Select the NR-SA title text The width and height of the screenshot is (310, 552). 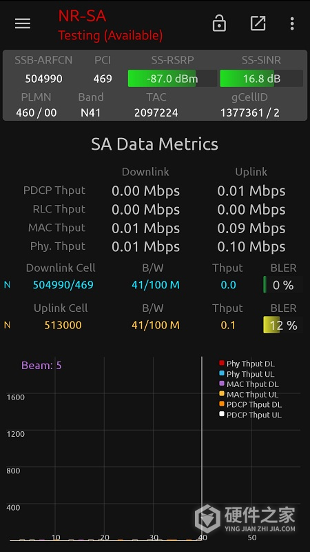[82, 16]
